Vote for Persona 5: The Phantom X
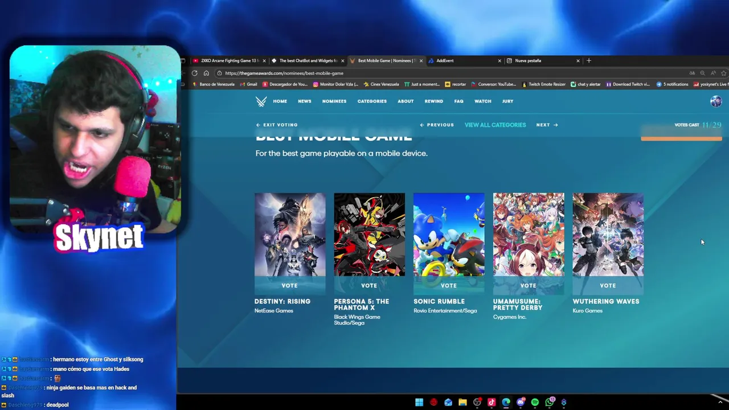 point(369,285)
